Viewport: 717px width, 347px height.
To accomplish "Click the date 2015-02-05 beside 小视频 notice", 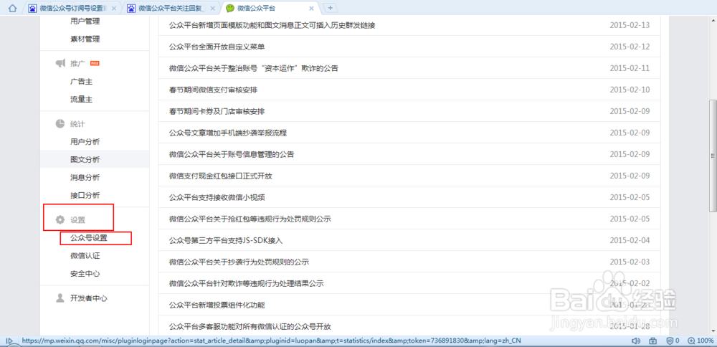I will click(630, 197).
